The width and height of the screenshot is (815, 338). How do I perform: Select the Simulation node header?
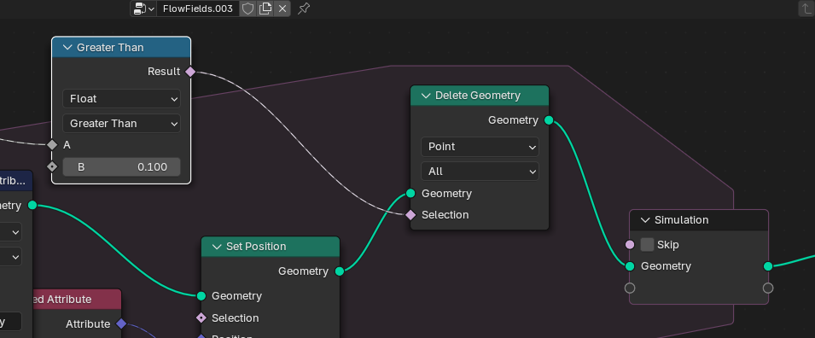(699, 220)
